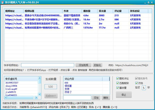This screenshot has height=110, width=155.
Task: Click the 完成500个 button
Action: pyautogui.click(x=51, y=96)
